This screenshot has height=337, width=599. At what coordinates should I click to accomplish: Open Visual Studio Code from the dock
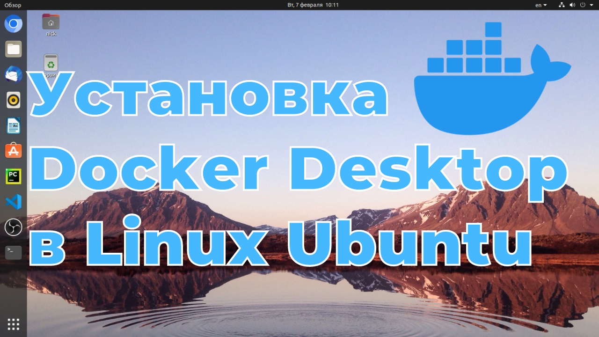(13, 202)
